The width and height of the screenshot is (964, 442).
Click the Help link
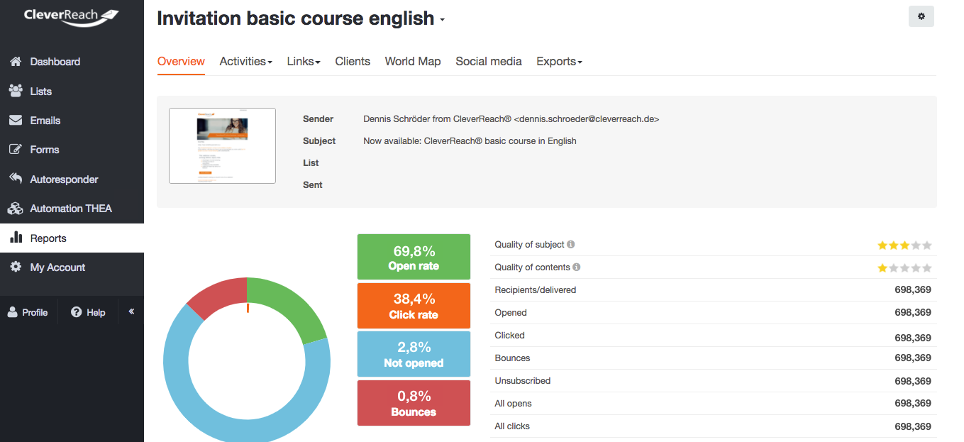coord(96,312)
